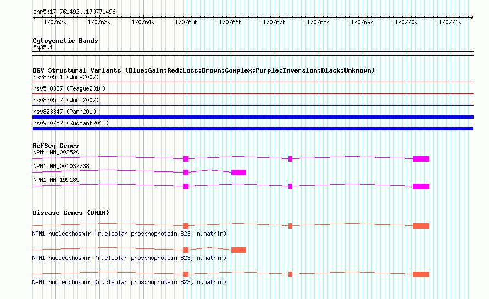Screen dimensions: 489x299
Task: Click the wide NM_001037738 exon near 170766k
Action: (238, 173)
